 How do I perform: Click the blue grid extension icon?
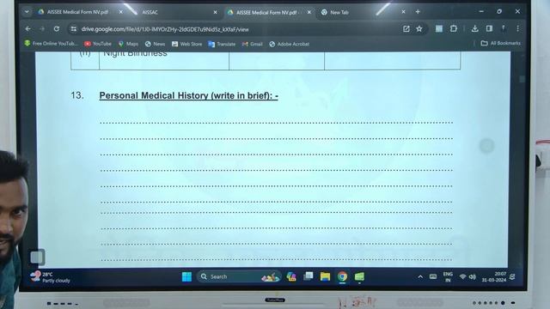click(439, 28)
